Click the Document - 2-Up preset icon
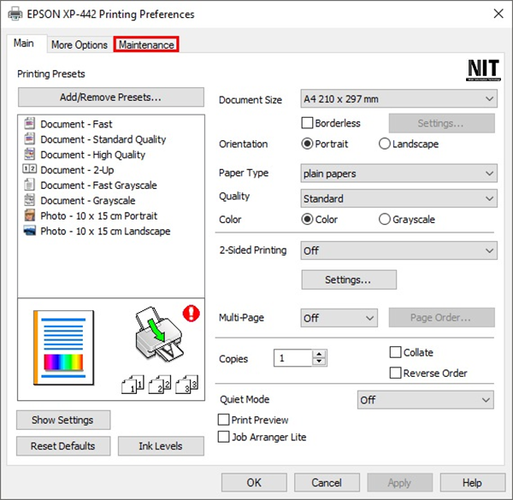The height and width of the screenshot is (500, 513). 29,169
